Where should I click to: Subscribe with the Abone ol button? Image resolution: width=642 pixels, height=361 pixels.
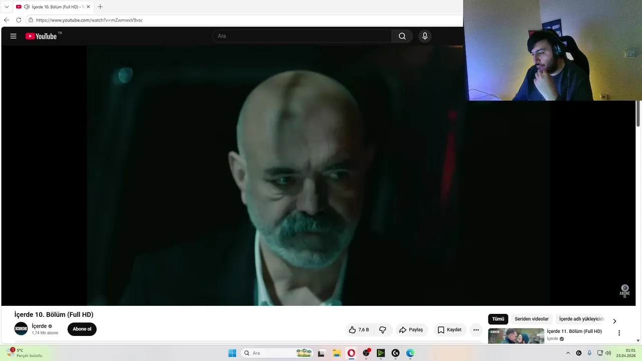click(82, 329)
